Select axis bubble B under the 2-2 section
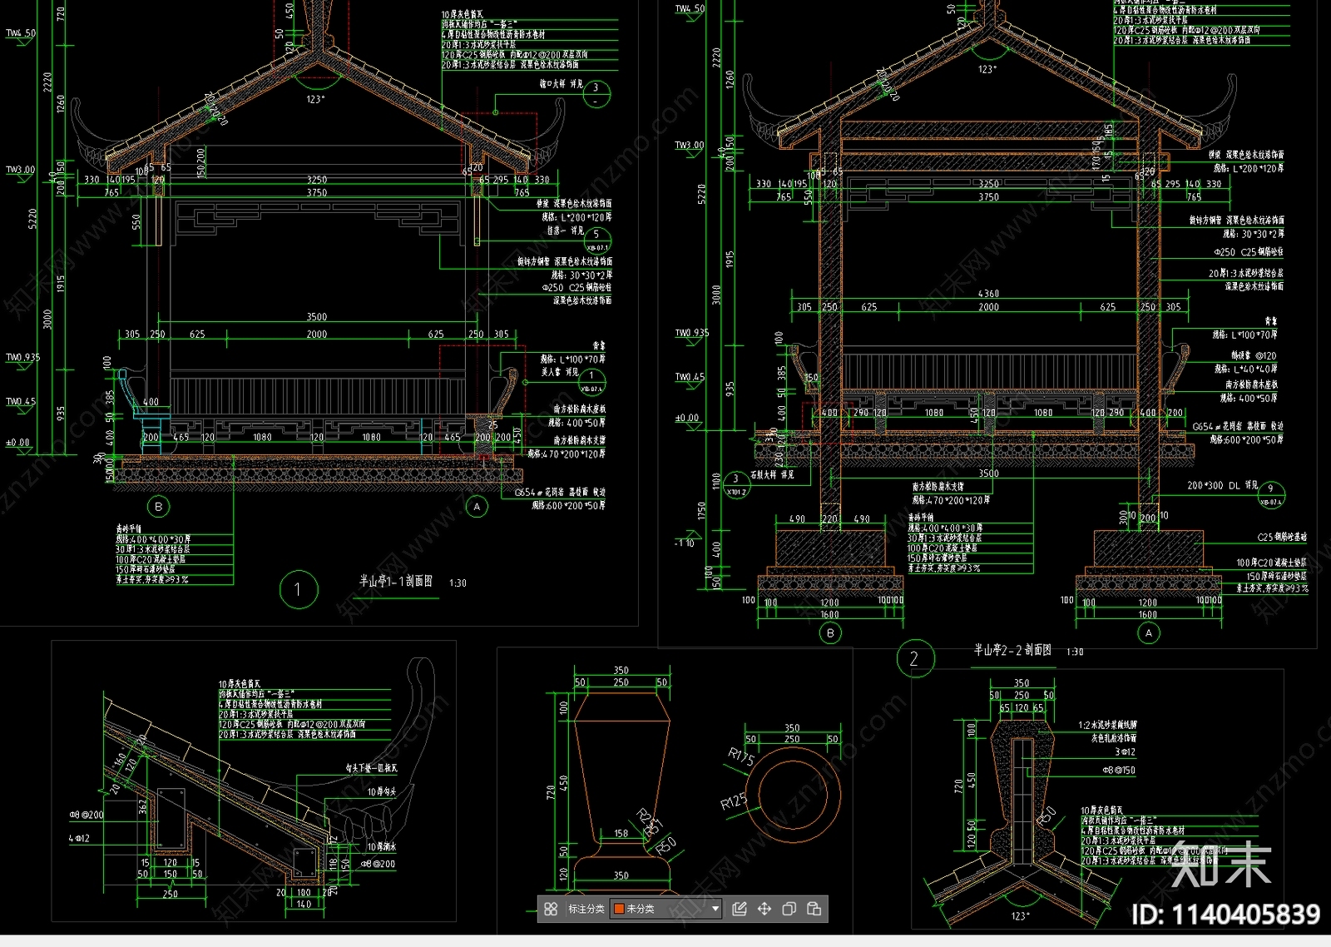Screen dimensions: 1331x947 click(830, 633)
